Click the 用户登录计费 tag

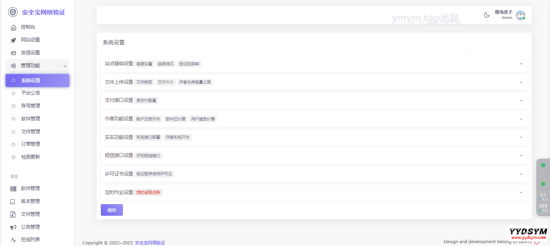click(x=203, y=119)
